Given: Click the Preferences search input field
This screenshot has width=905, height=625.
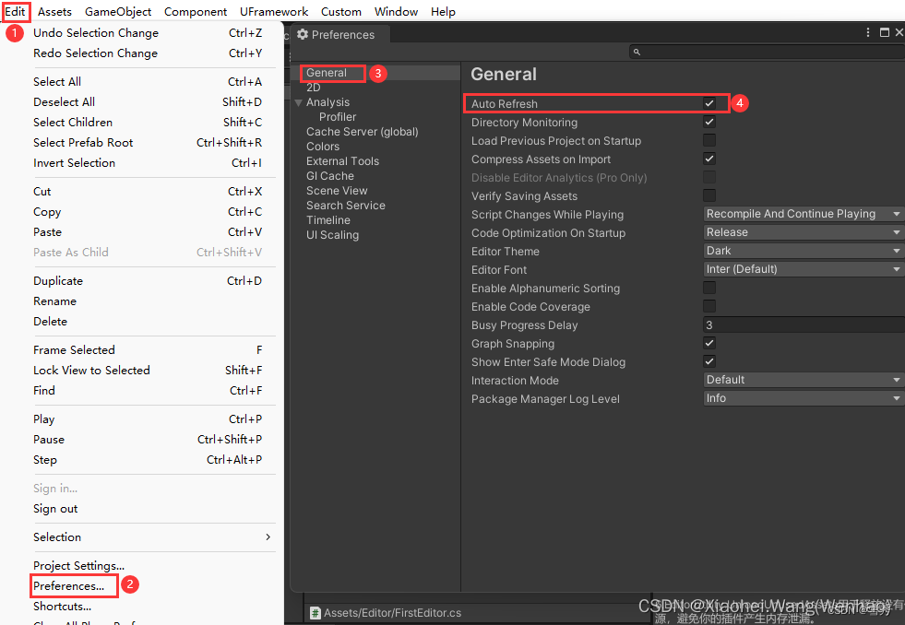Looking at the screenshot, I should pyautogui.click(x=767, y=52).
